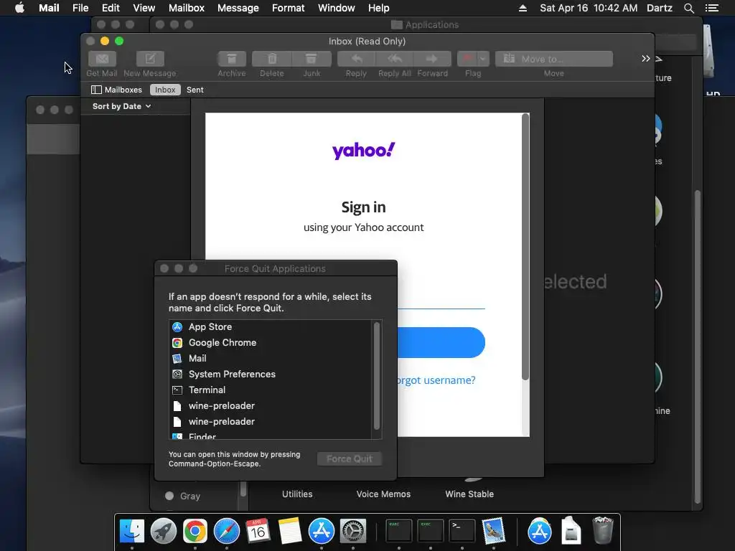This screenshot has height=551, width=735.
Task: Mark as Junk using the toolbar icon
Action: click(x=312, y=59)
